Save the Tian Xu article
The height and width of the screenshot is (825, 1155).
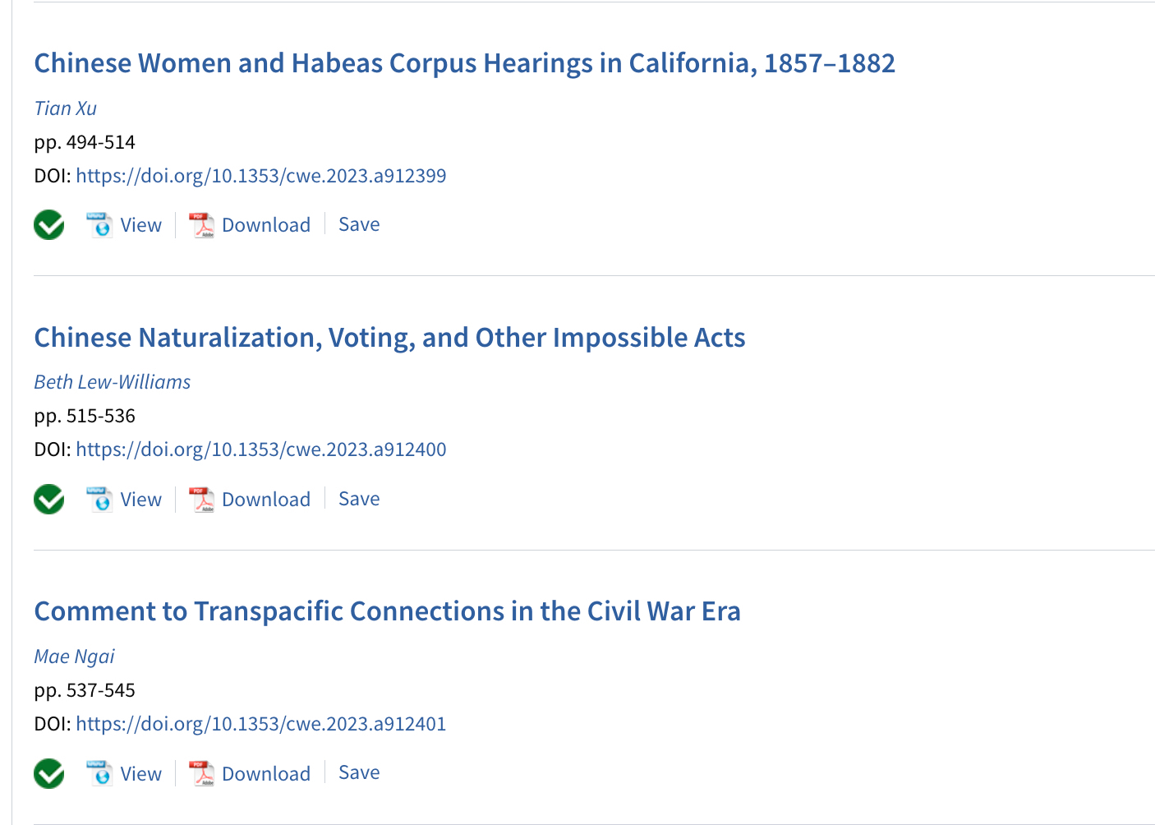pos(359,224)
